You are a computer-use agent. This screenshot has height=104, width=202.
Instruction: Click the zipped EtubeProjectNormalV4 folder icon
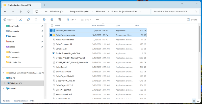(x=54, y=35)
